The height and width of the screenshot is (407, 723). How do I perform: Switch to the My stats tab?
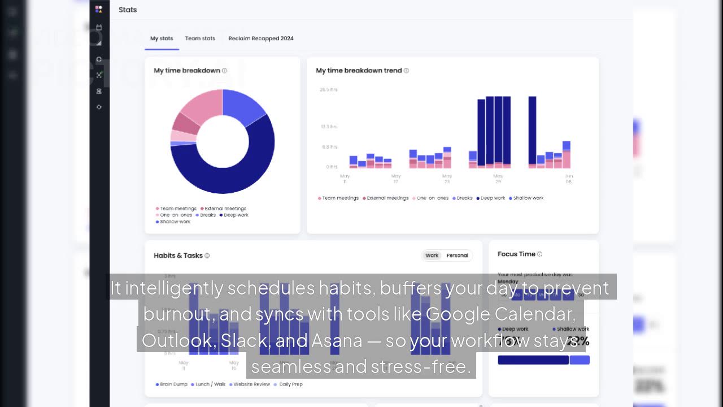(x=162, y=38)
